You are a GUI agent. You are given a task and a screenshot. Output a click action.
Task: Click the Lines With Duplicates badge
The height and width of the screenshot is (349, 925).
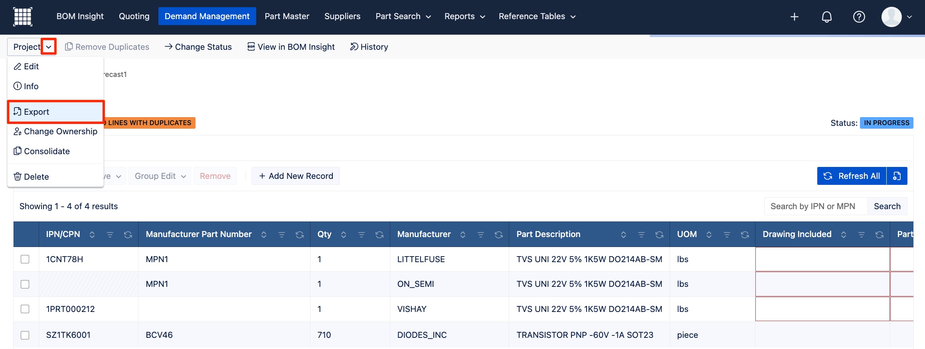(x=150, y=123)
